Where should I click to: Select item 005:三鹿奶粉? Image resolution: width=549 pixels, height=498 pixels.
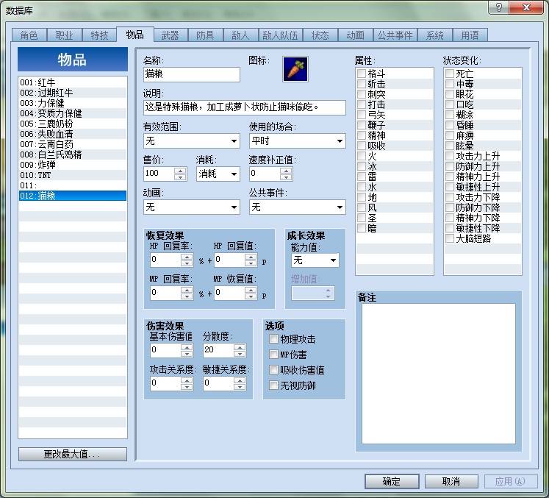point(73,124)
